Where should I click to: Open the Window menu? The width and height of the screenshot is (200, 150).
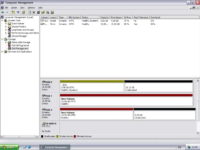click(x=31, y=7)
